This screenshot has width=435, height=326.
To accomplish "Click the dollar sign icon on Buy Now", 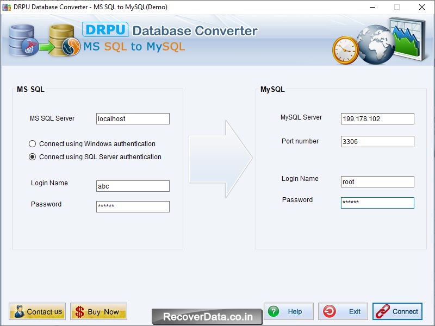I will [x=79, y=312].
